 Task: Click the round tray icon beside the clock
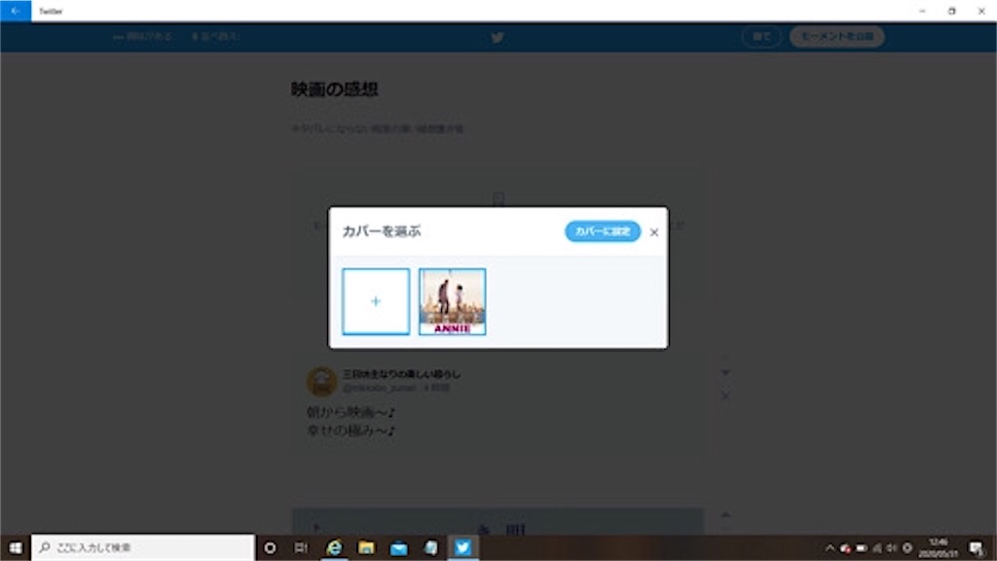pos(907,547)
